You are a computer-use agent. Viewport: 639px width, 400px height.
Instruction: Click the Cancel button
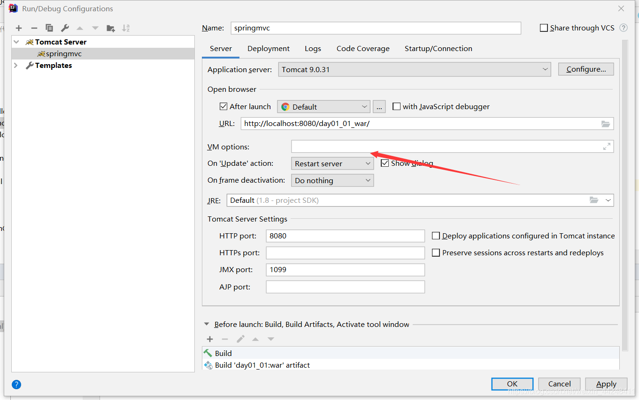[x=559, y=384]
